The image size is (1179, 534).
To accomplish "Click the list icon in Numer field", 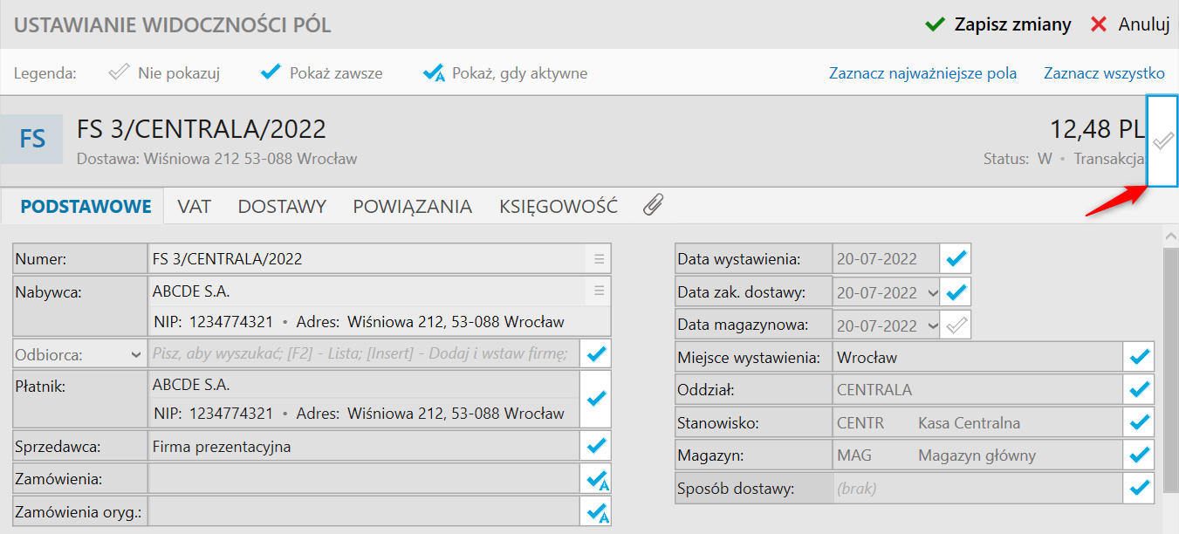I will coord(599,259).
